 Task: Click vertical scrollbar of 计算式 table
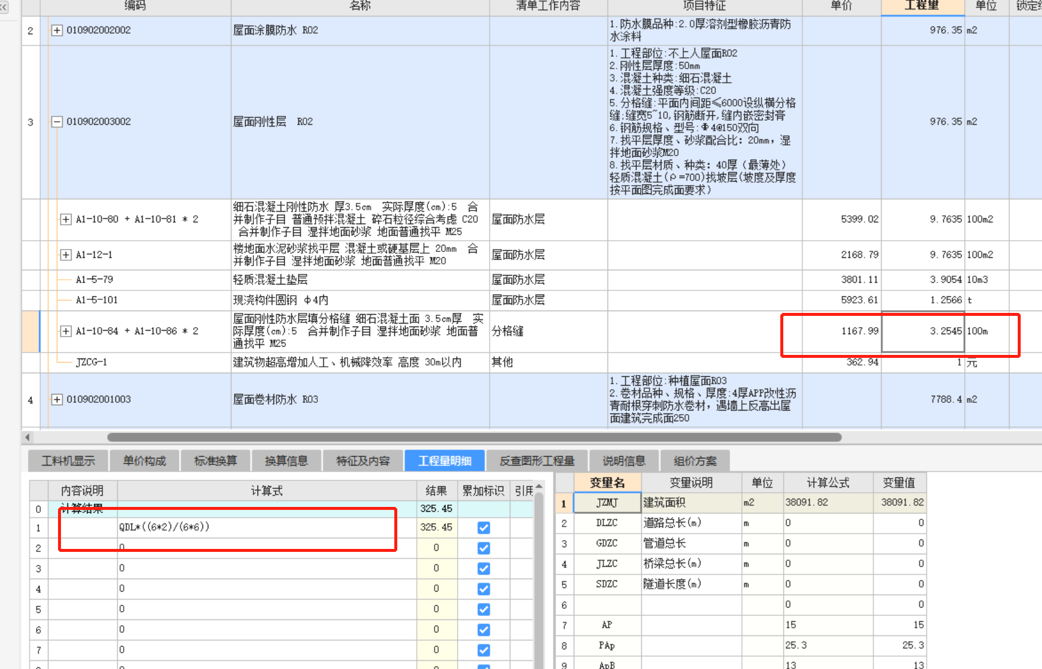539,580
